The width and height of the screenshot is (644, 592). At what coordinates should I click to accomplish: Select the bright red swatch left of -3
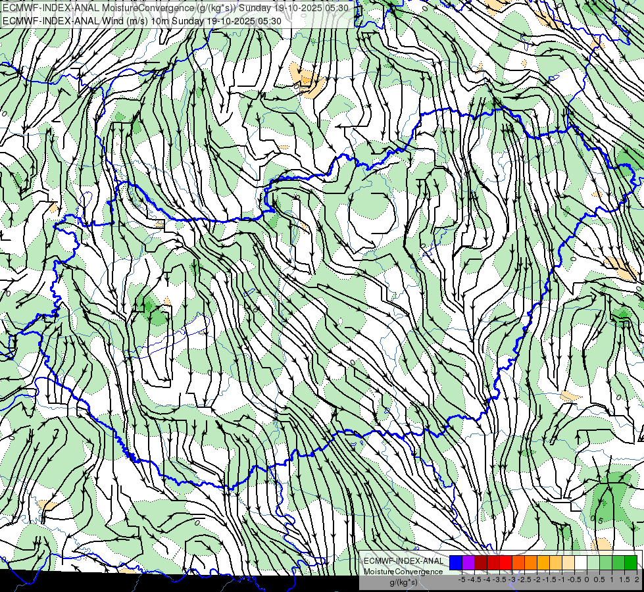coord(506,562)
